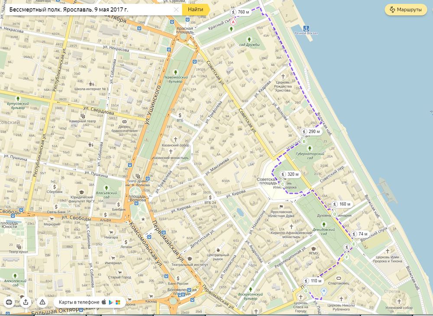433x316 pixels.
Task: Click the Банк России dollar icon
Action: 178,278
